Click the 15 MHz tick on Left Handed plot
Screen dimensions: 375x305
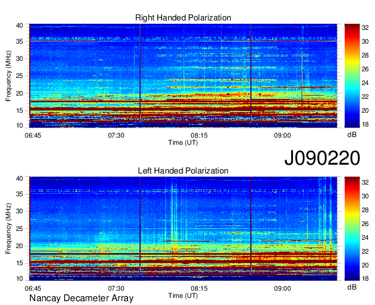(20, 264)
